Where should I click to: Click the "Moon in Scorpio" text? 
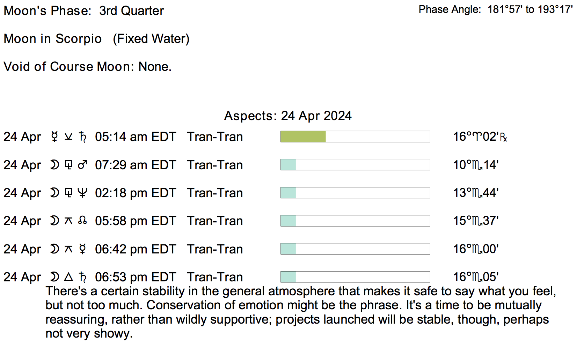click(x=53, y=38)
